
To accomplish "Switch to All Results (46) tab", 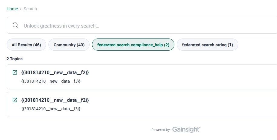I will coord(26,45).
